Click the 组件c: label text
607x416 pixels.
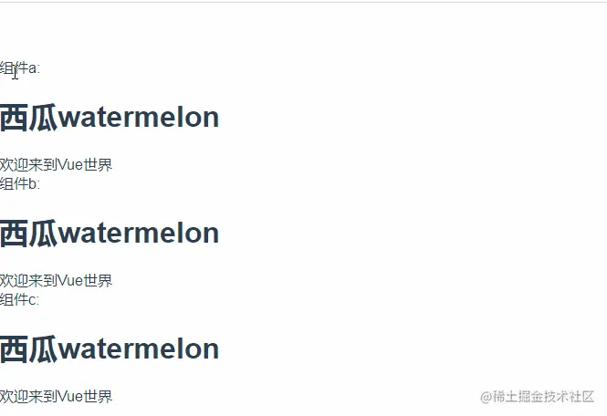[x=19, y=299]
